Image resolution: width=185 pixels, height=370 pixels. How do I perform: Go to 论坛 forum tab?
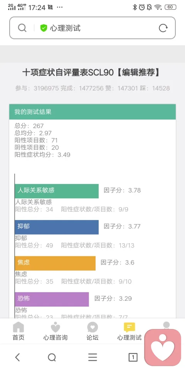coord(92,332)
